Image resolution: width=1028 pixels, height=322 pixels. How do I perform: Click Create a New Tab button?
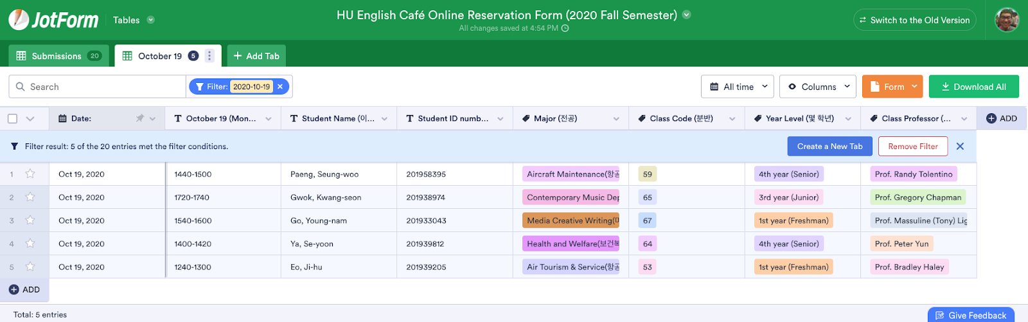829,147
